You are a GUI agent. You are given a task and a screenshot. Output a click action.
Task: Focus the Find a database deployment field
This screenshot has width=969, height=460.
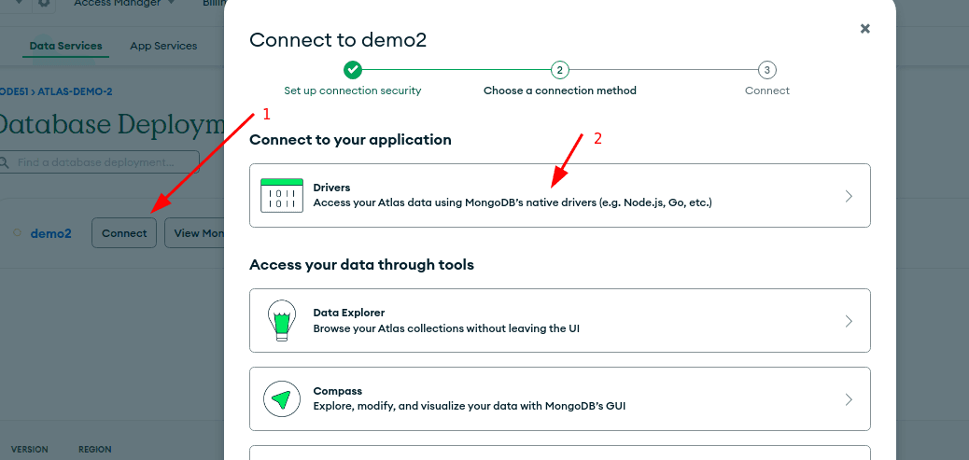click(103, 162)
